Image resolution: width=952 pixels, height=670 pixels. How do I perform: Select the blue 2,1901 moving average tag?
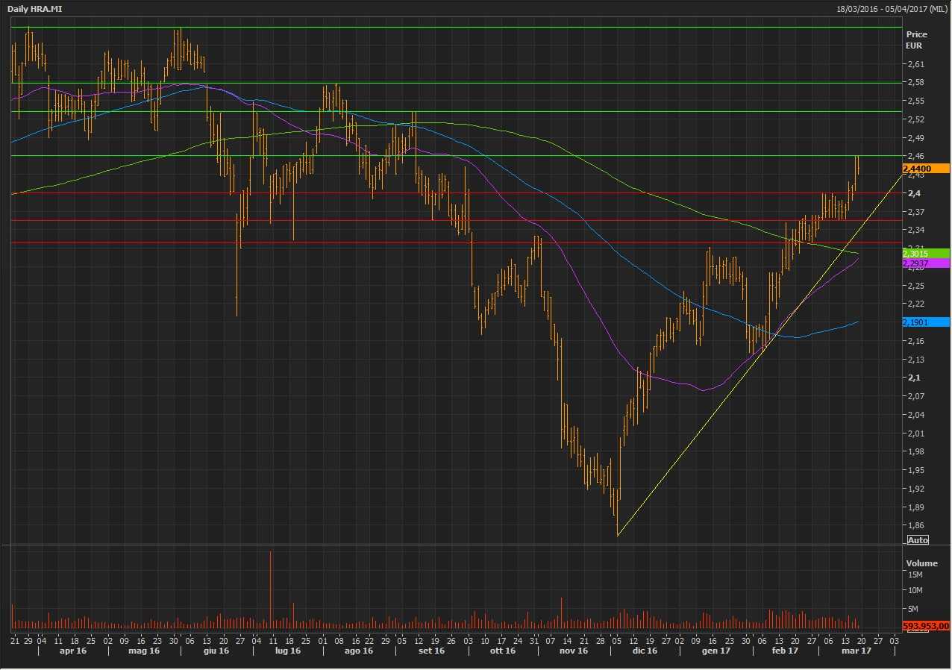pos(925,322)
